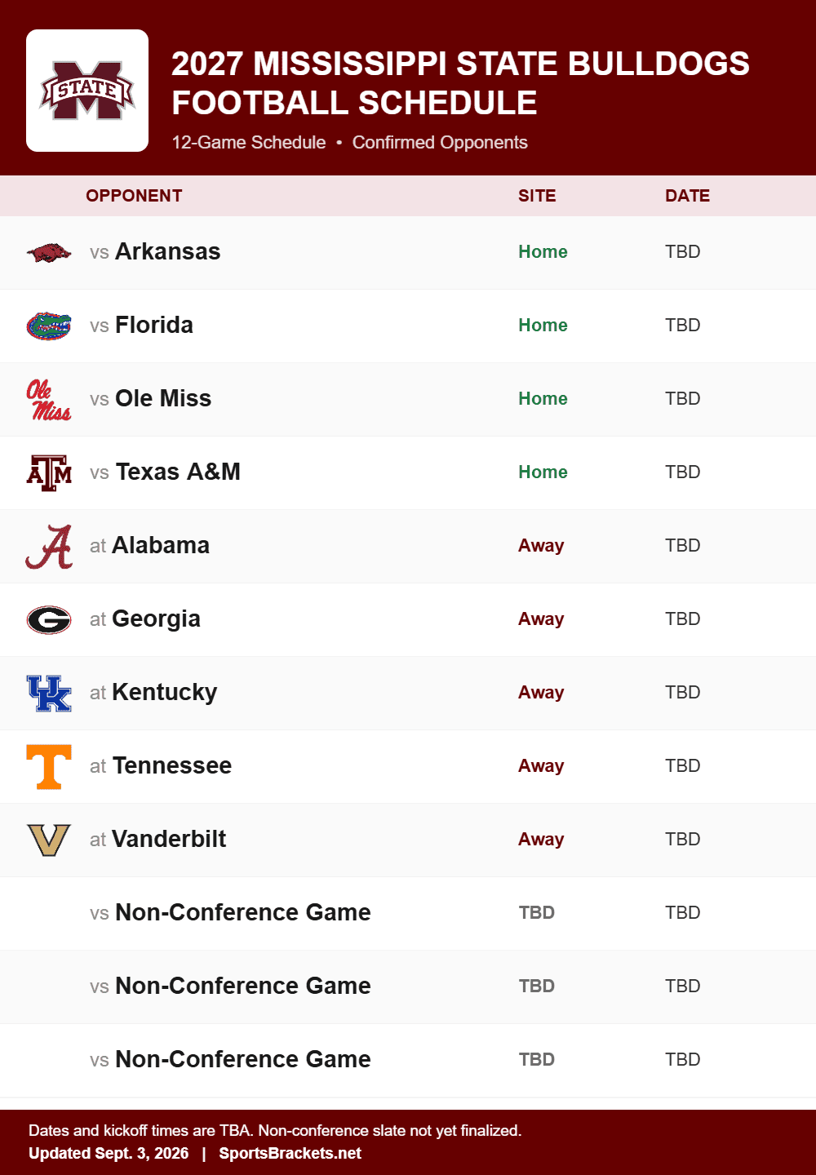Click the Mississippi State logo in header

[x=87, y=91]
